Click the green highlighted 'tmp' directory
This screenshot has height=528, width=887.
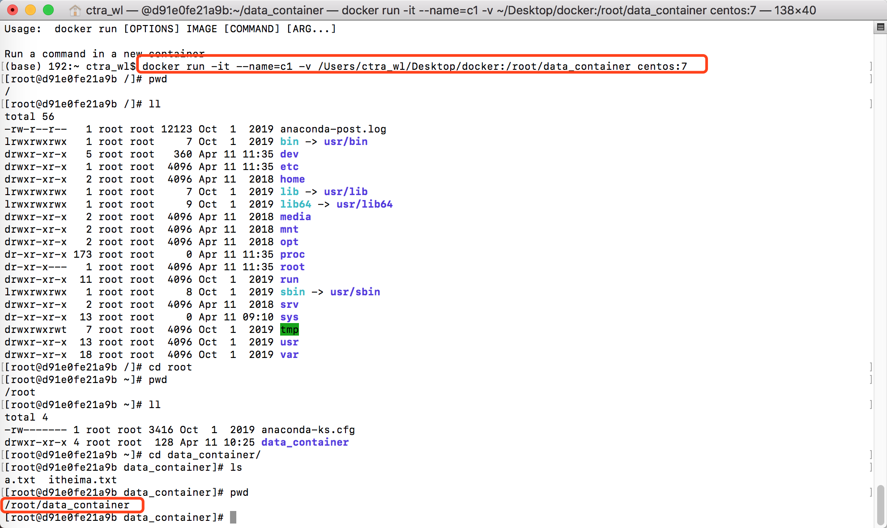point(289,330)
